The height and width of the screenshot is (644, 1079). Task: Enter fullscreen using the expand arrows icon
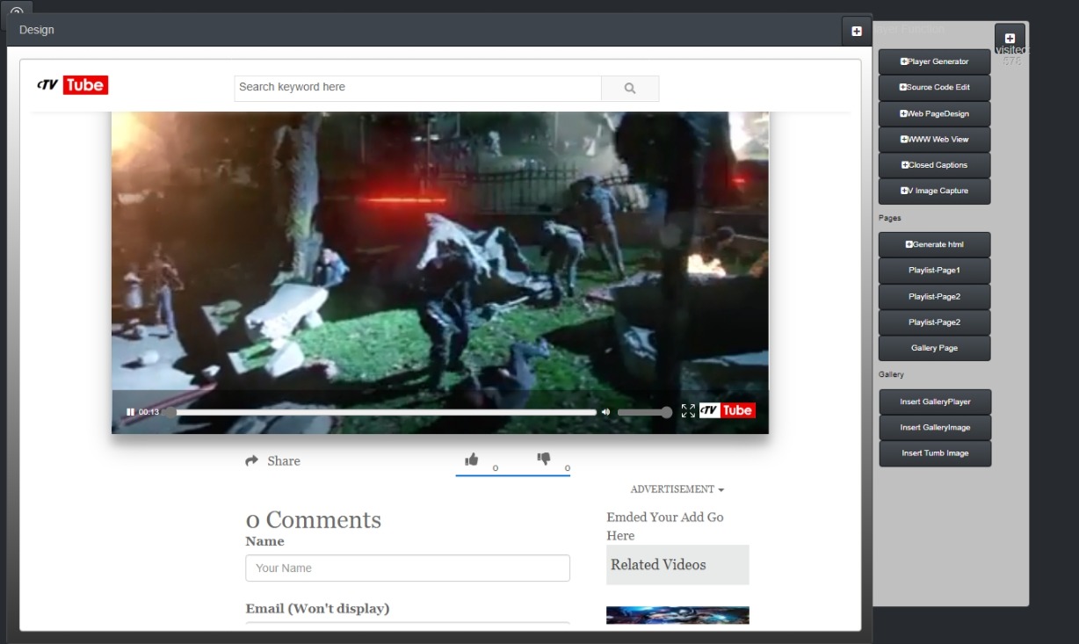pos(688,411)
